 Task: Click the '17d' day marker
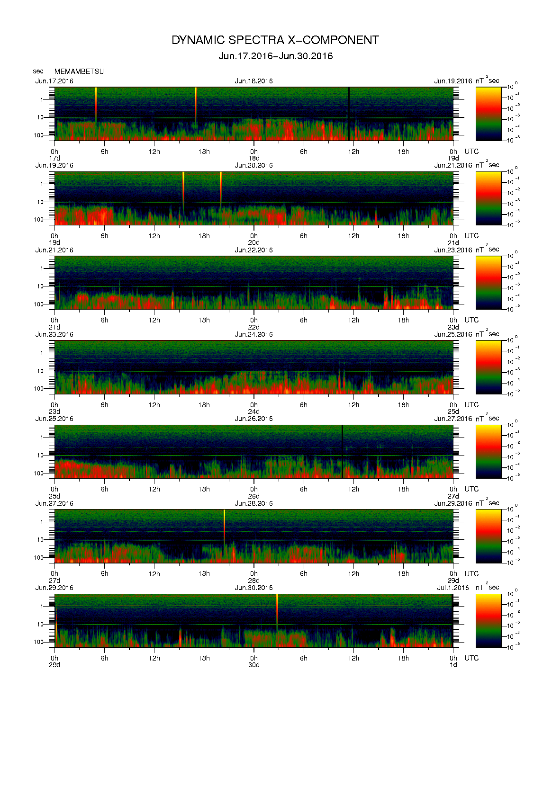pyautogui.click(x=54, y=158)
